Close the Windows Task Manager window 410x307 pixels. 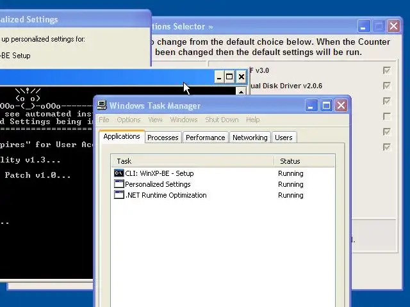(x=341, y=106)
